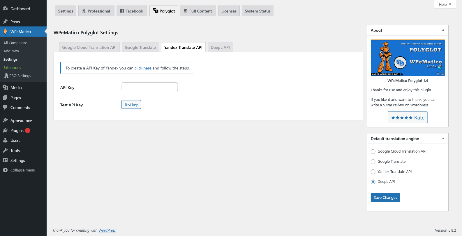The image size is (462, 236).
Task: Switch to the DeepL API tab
Action: point(220,47)
